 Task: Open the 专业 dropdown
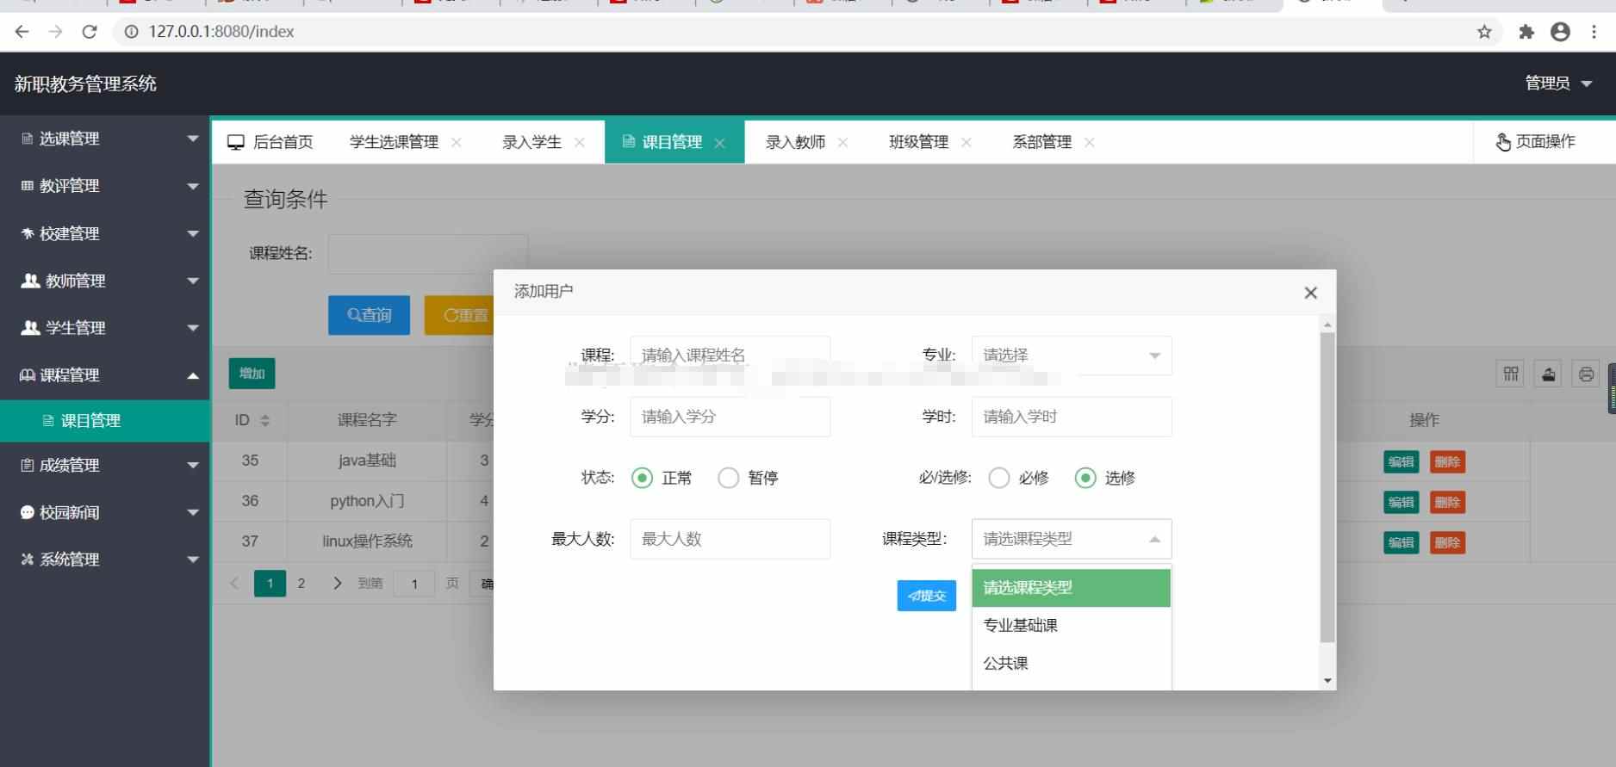(1072, 356)
